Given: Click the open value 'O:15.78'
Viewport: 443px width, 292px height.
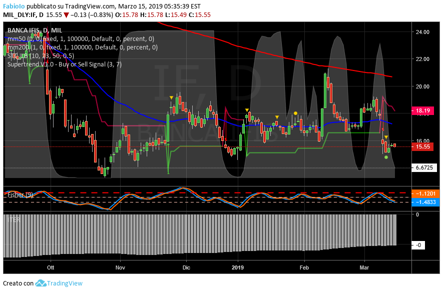Looking at the screenshot, I should click(x=127, y=14).
